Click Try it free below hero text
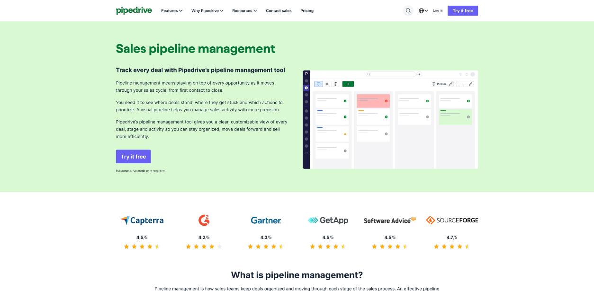594x291 pixels. point(133,157)
